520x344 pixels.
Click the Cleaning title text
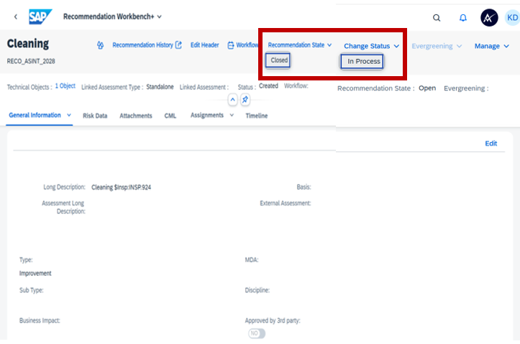pyautogui.click(x=28, y=44)
